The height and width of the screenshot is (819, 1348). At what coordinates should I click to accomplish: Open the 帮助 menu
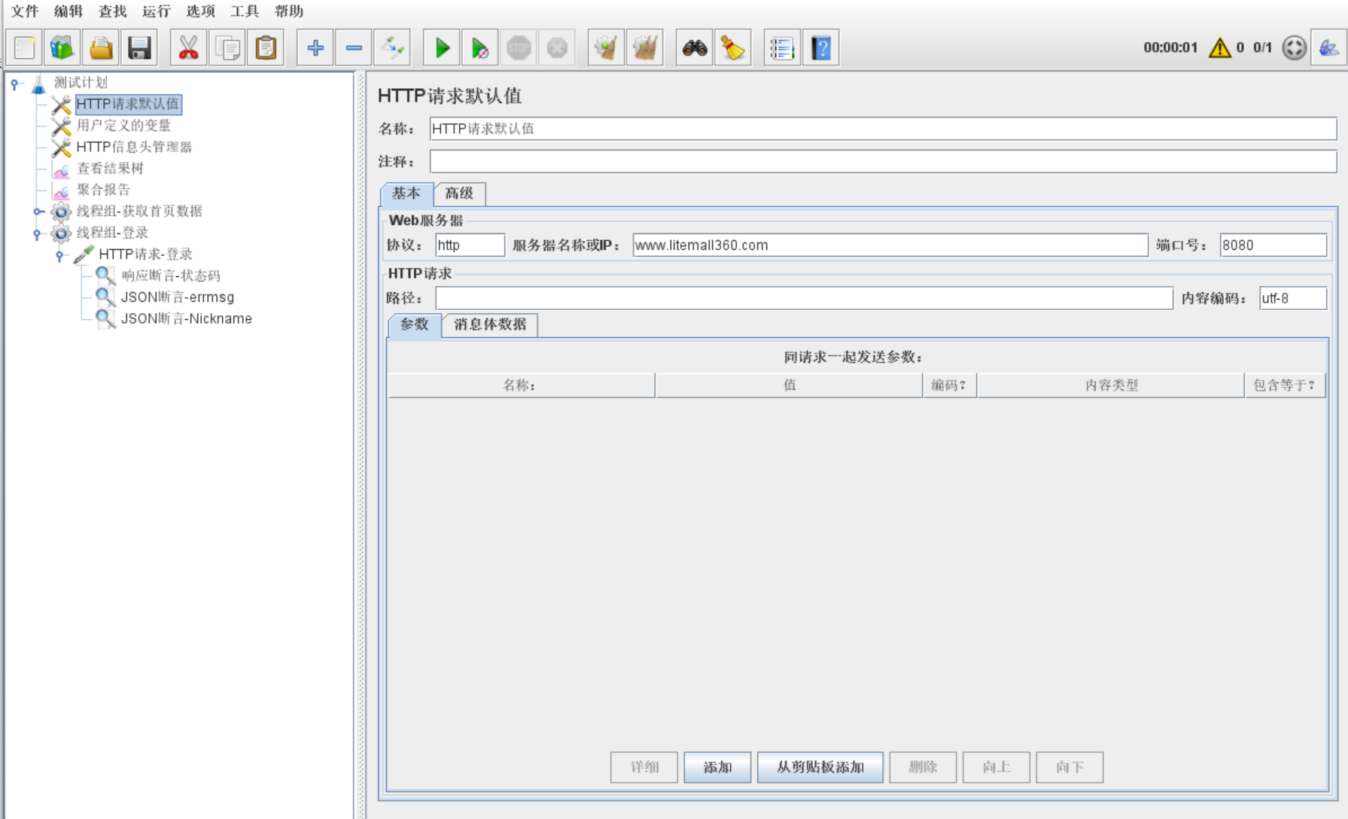point(289,11)
